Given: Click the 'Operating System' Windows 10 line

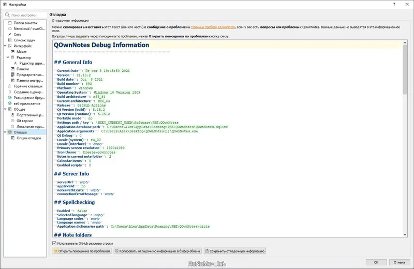Looking at the screenshot, I should point(98,93).
